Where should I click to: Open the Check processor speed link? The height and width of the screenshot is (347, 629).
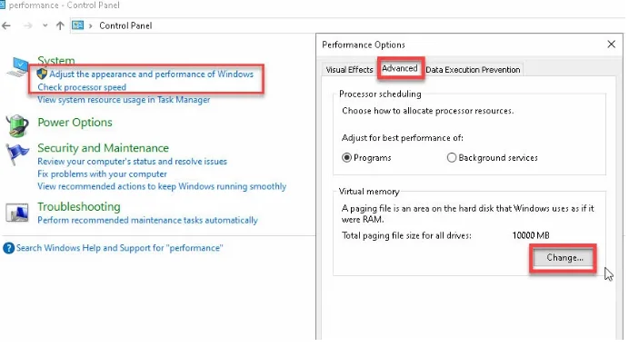pos(82,87)
